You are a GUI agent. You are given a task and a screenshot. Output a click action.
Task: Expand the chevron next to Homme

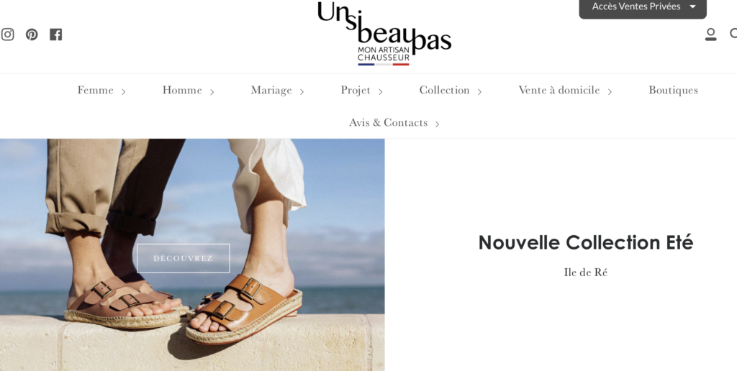point(212,91)
